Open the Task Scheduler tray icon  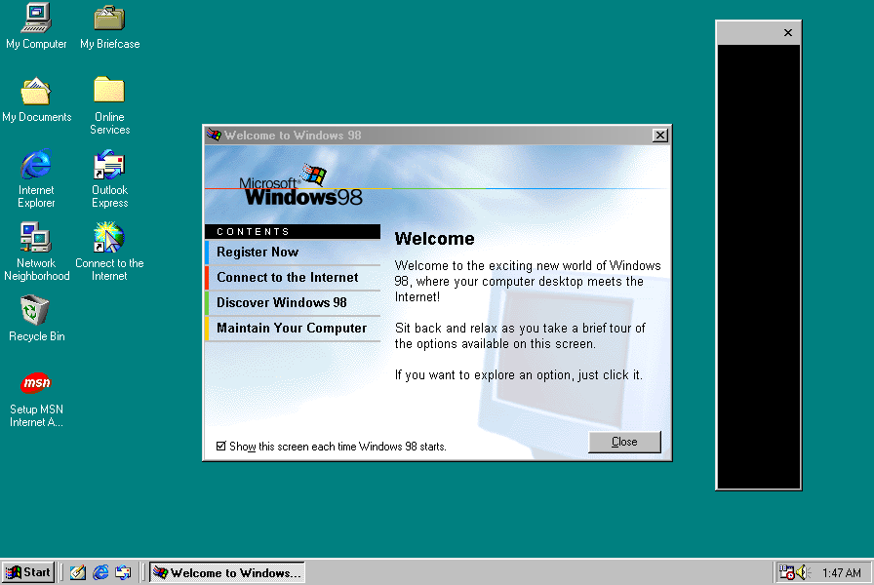[786, 572]
